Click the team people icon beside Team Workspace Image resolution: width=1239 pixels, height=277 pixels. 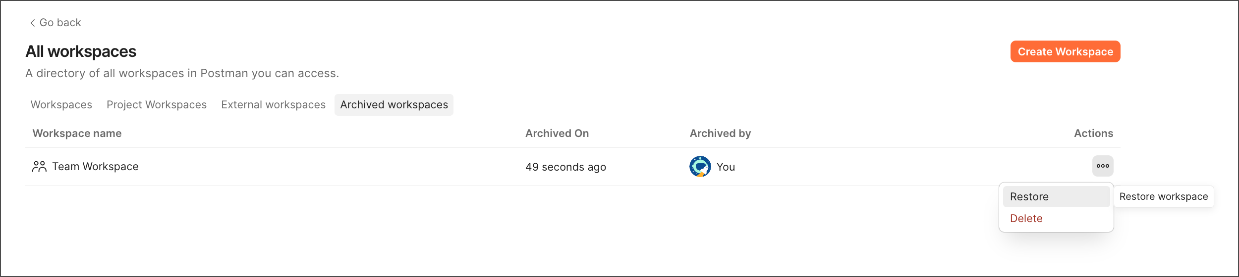tap(39, 167)
